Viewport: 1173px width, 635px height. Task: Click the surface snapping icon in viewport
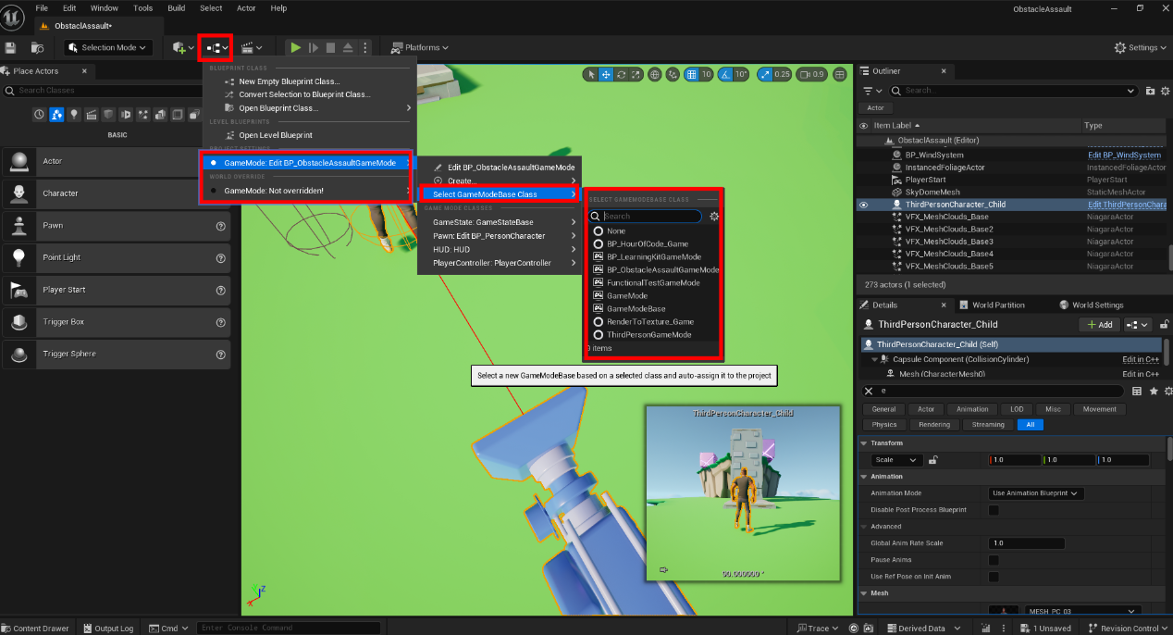(x=673, y=74)
